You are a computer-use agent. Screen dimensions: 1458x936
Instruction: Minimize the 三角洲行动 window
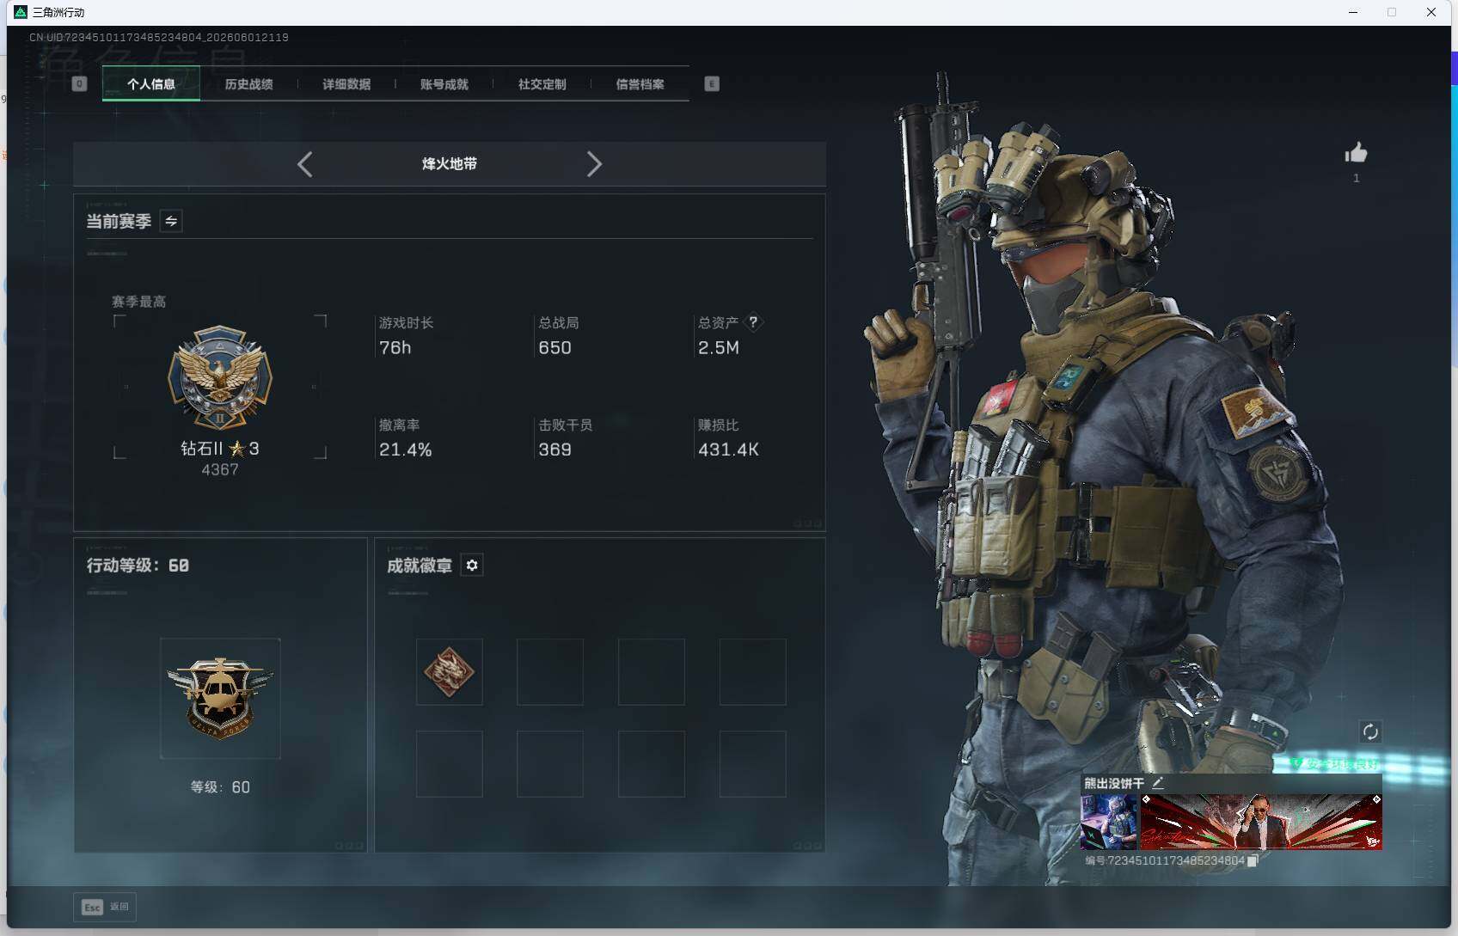[1353, 12]
